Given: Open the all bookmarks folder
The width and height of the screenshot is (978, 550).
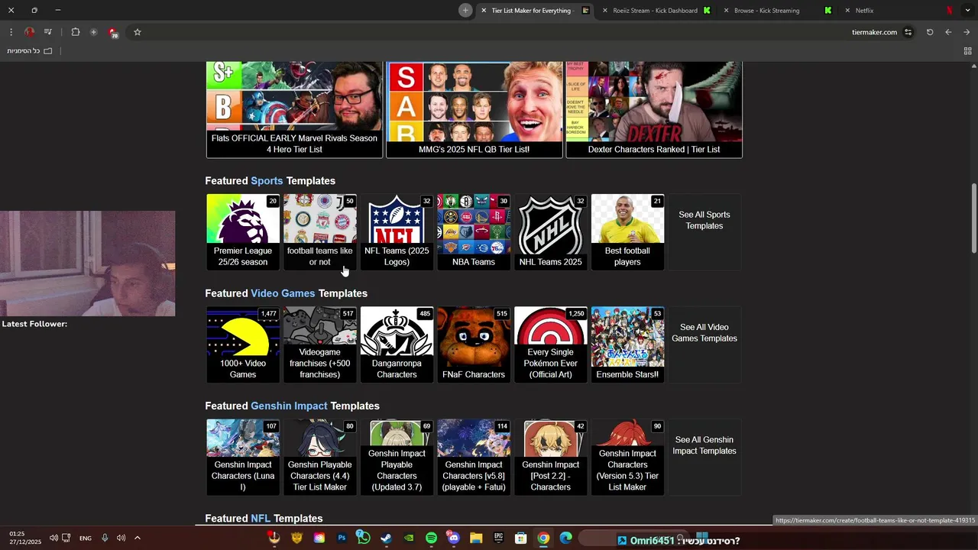Looking at the screenshot, I should coord(30,51).
